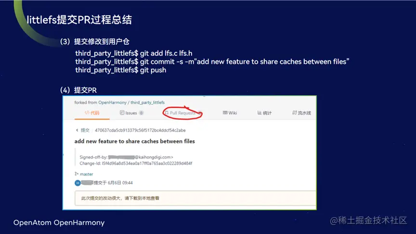Click the code brackets icon beside 代码
The image size is (416, 234).
(x=87, y=113)
